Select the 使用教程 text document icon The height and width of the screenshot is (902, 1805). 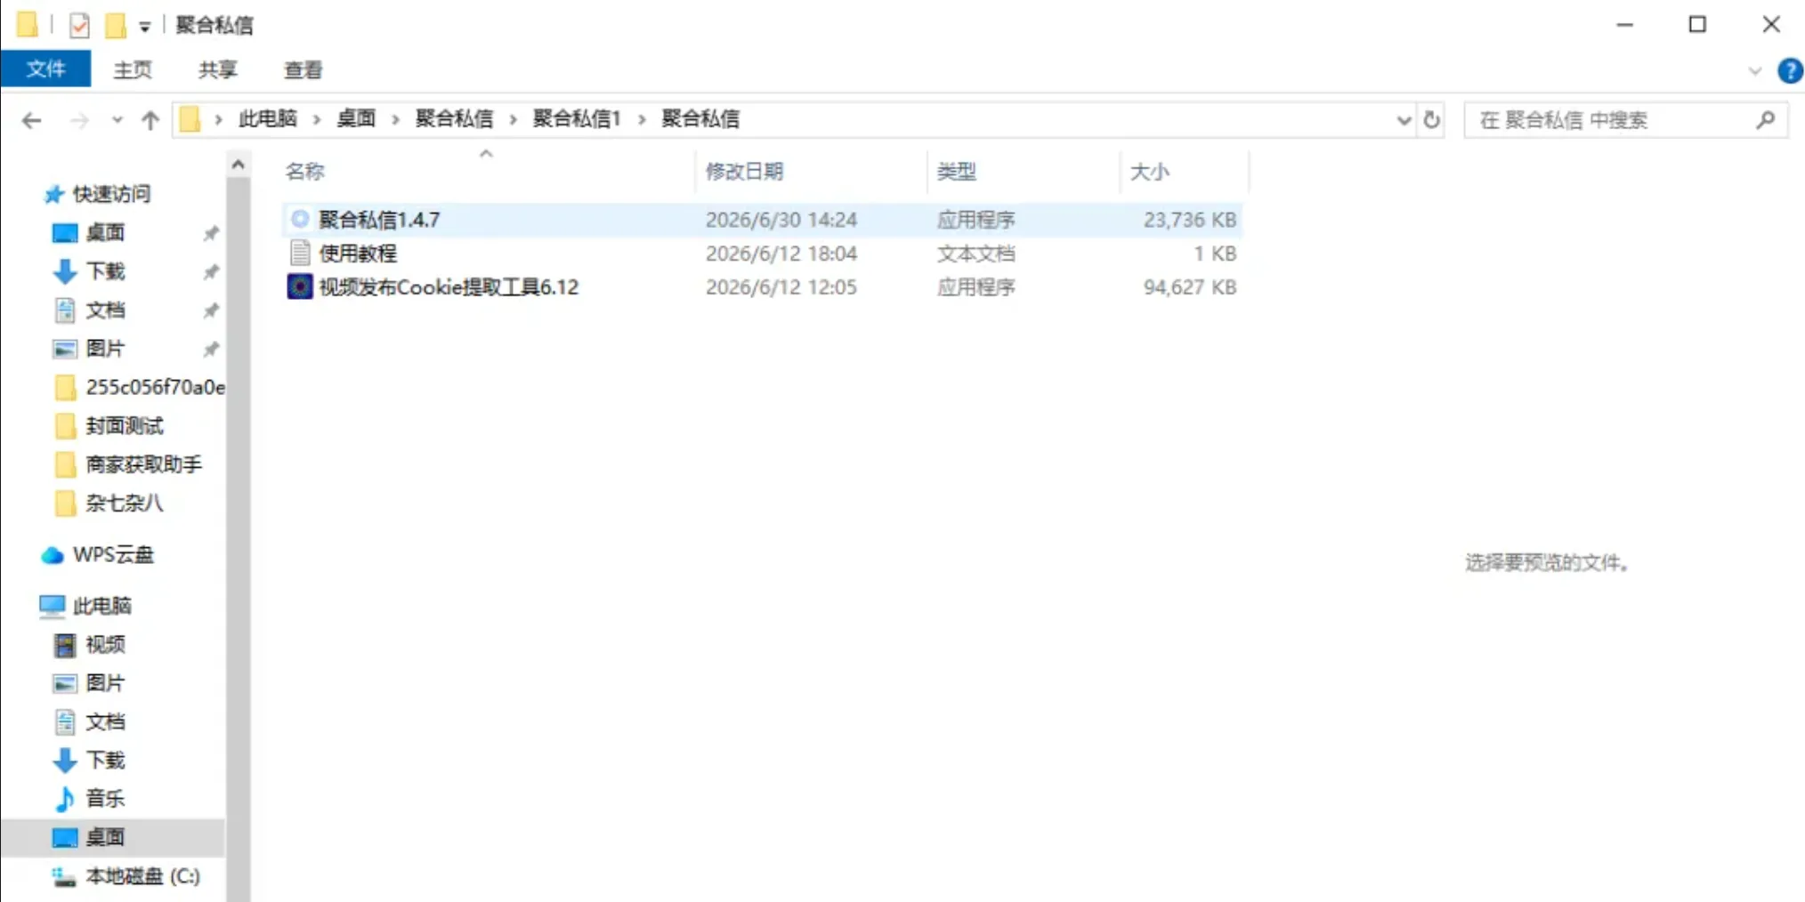pyautogui.click(x=300, y=253)
